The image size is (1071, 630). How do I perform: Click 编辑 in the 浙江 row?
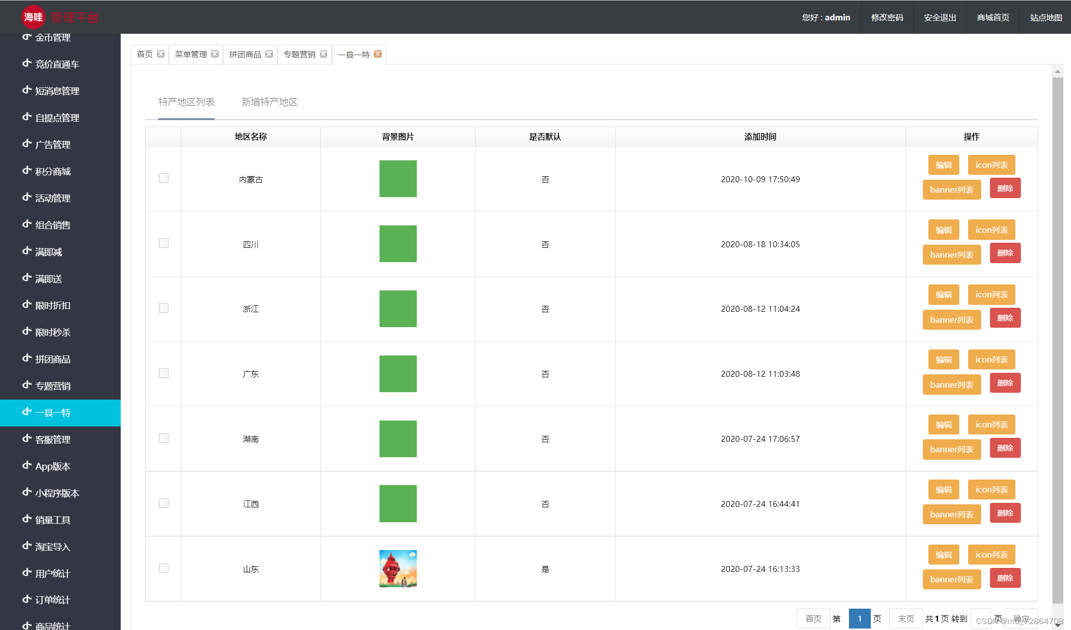pyautogui.click(x=943, y=294)
